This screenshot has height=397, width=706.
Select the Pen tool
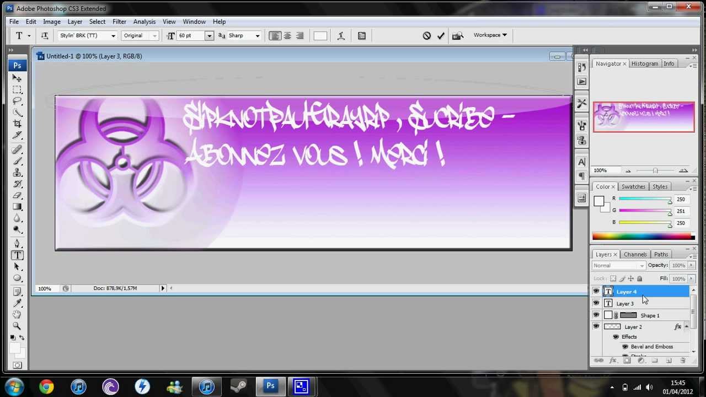(17, 244)
